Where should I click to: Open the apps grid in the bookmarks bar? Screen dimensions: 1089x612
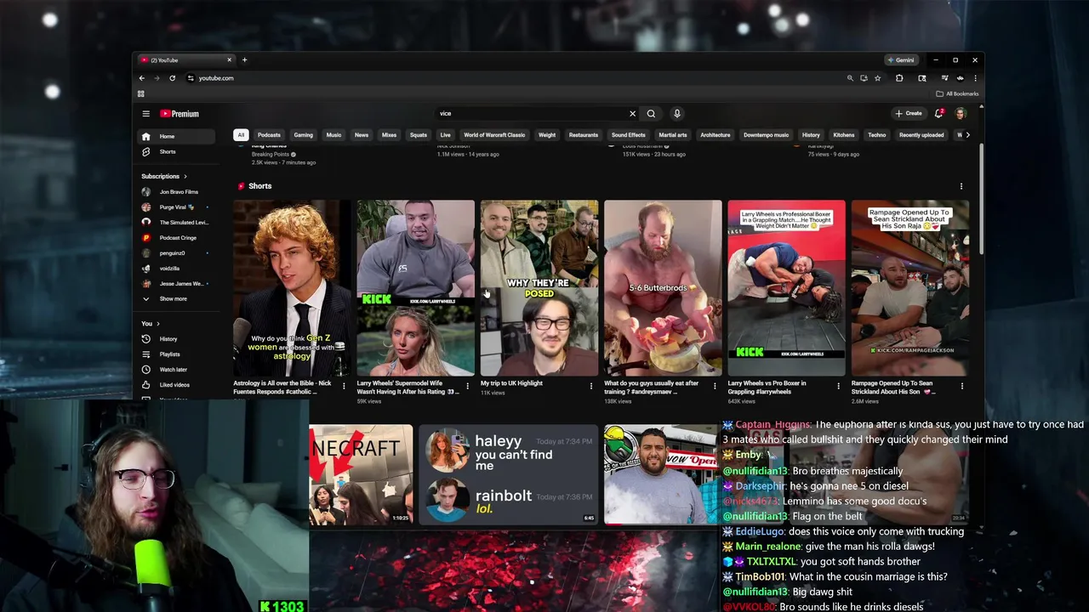(x=141, y=93)
